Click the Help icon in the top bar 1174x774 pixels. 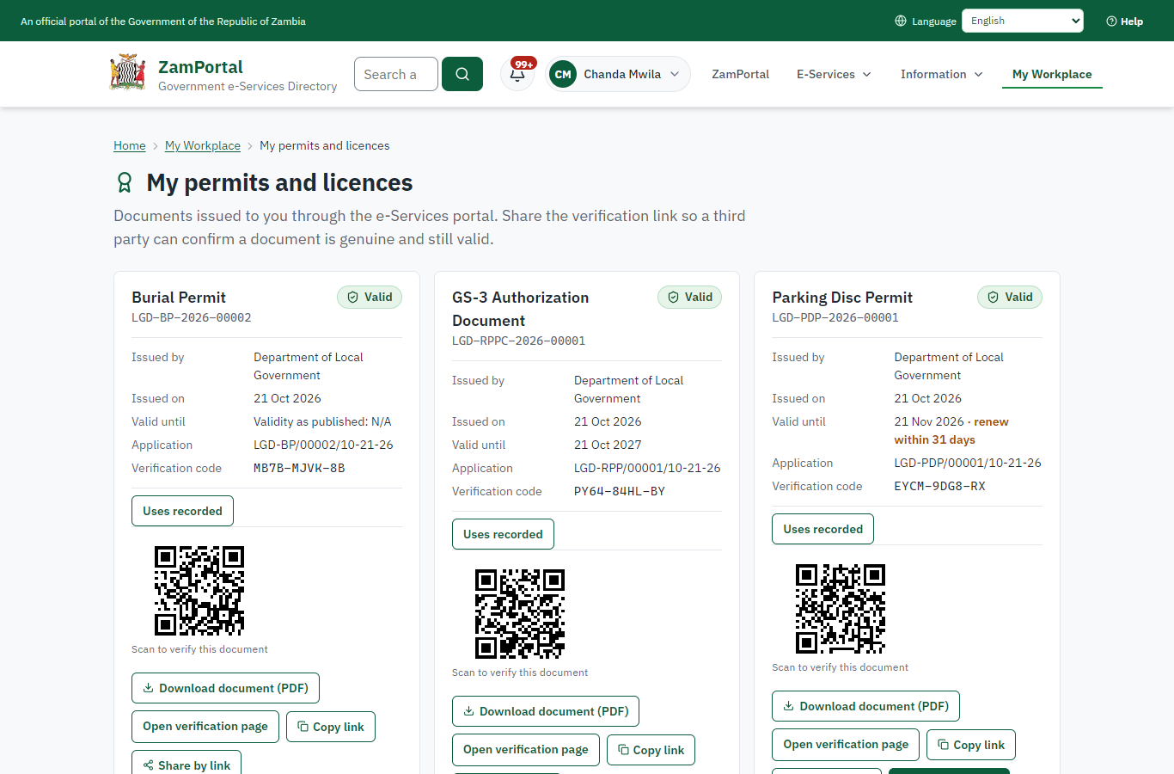(1111, 21)
